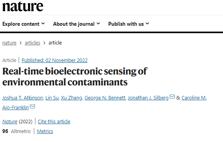
Task: Open author Xu Zhang
Action: point(72,98)
